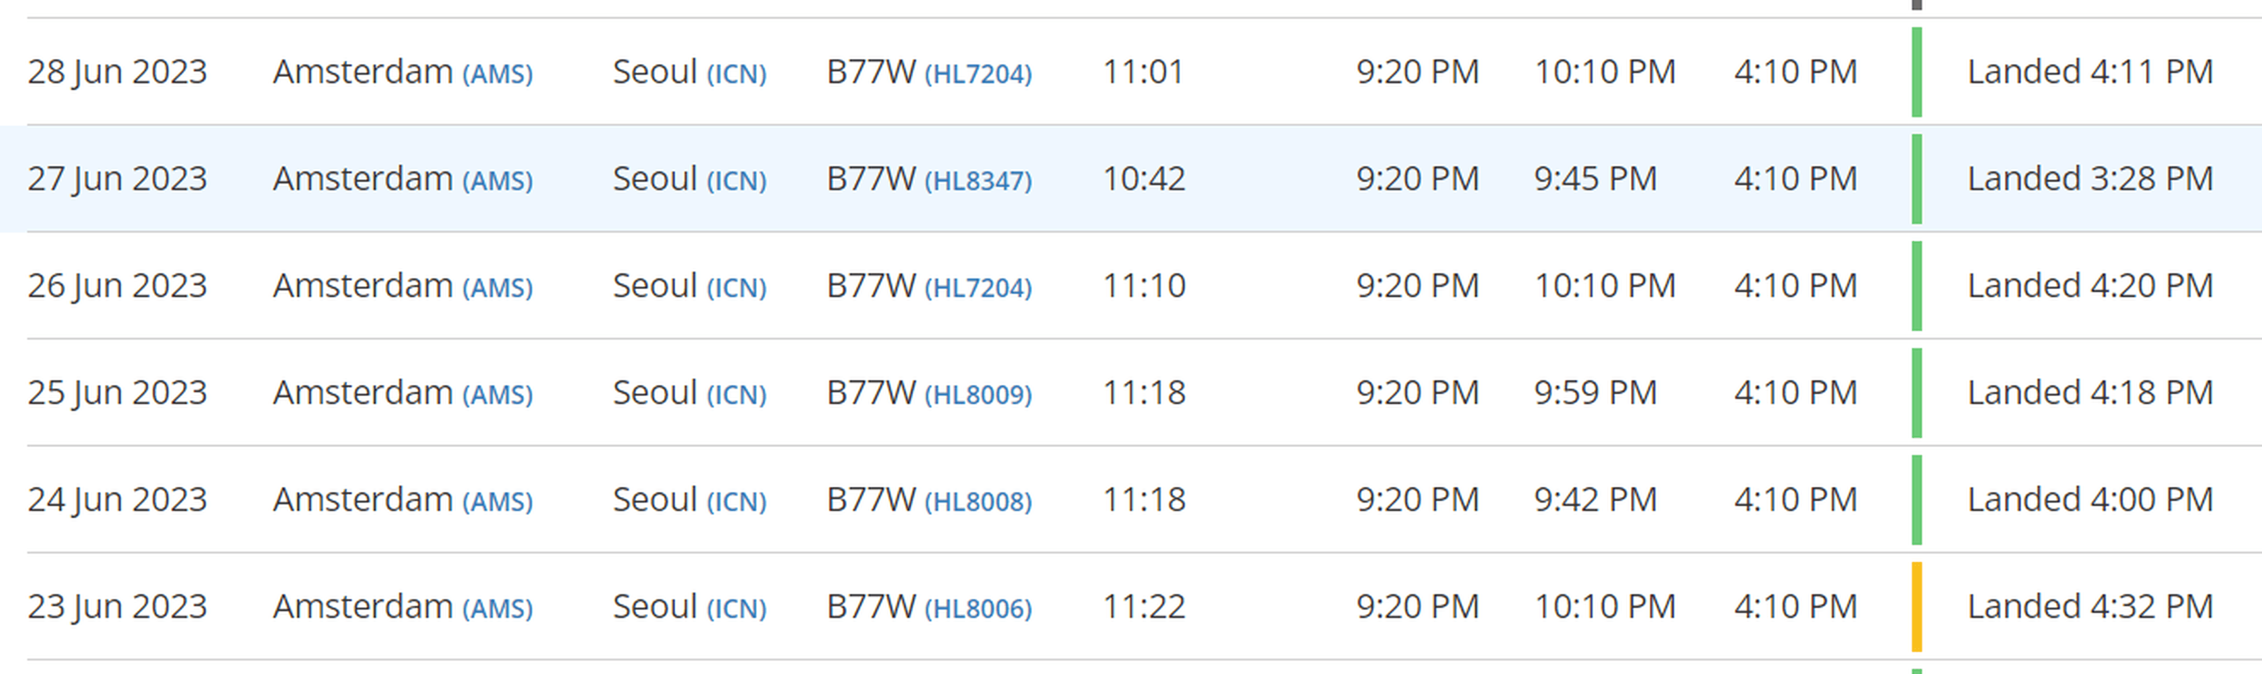The width and height of the screenshot is (2262, 674).
Task: Select Landed 3:28 PM status text
Action: [2090, 178]
